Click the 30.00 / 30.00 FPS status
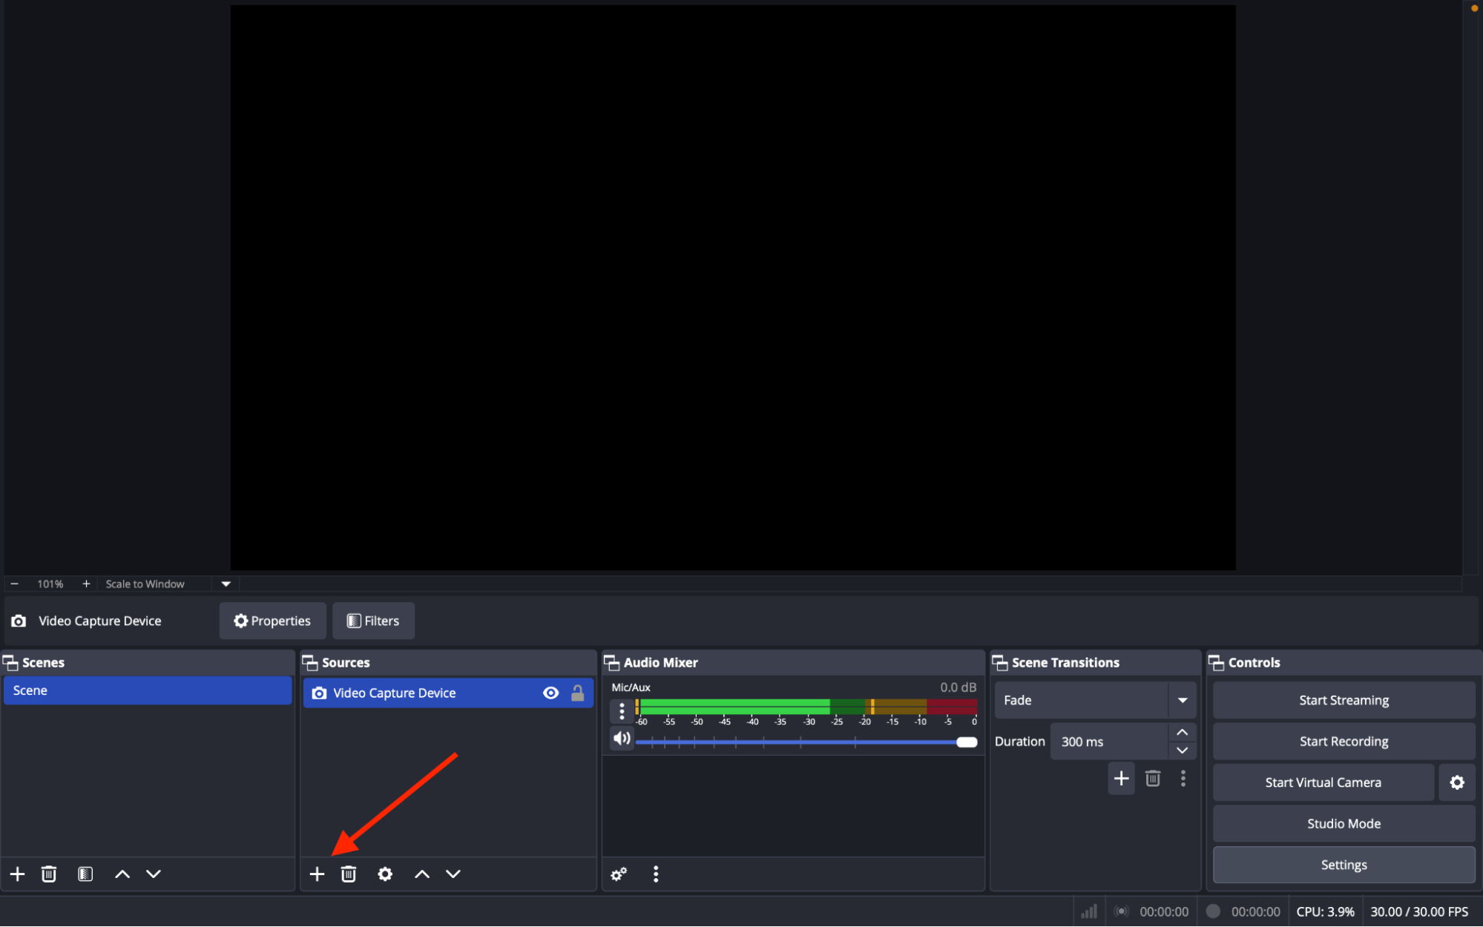1483x927 pixels. (x=1418, y=912)
